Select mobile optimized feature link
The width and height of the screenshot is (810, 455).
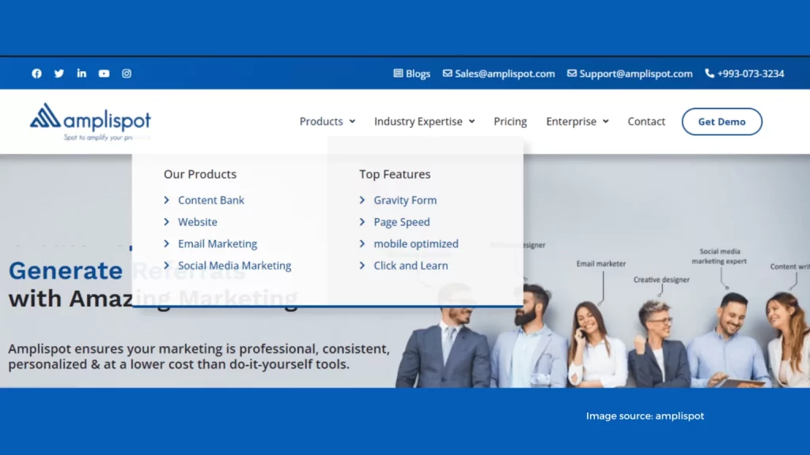(416, 243)
